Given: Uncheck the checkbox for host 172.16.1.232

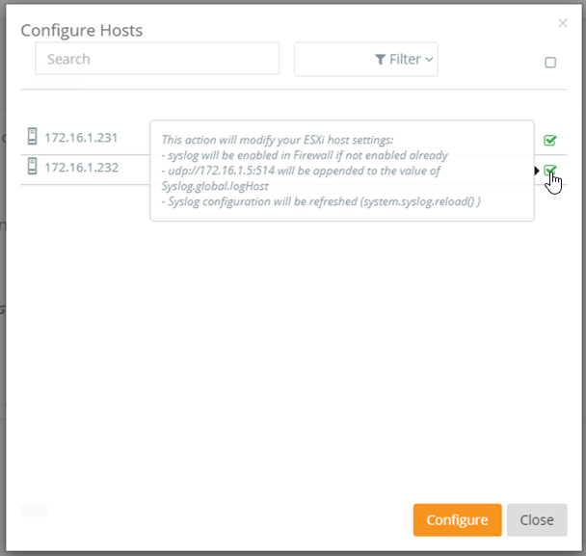Looking at the screenshot, I should (550, 171).
